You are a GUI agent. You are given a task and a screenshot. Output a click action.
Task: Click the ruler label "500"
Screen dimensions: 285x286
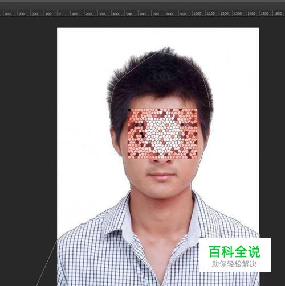[x=129, y=14]
